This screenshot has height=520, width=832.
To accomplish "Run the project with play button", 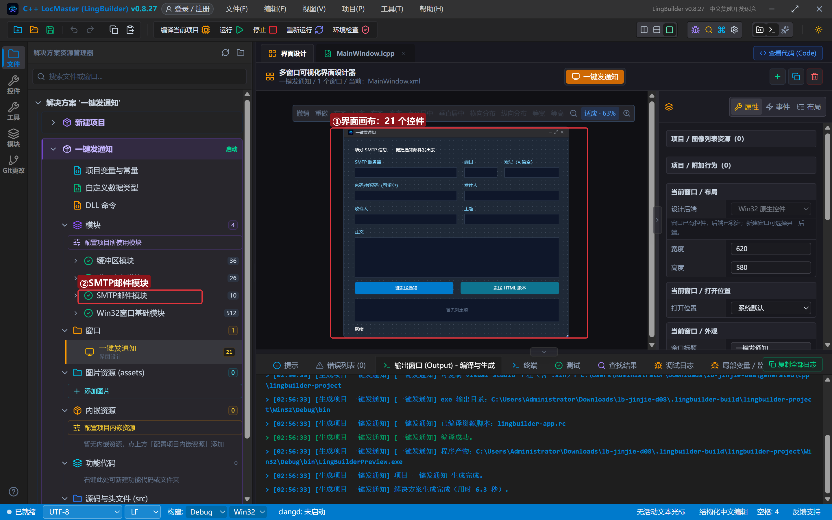I will click(231, 30).
